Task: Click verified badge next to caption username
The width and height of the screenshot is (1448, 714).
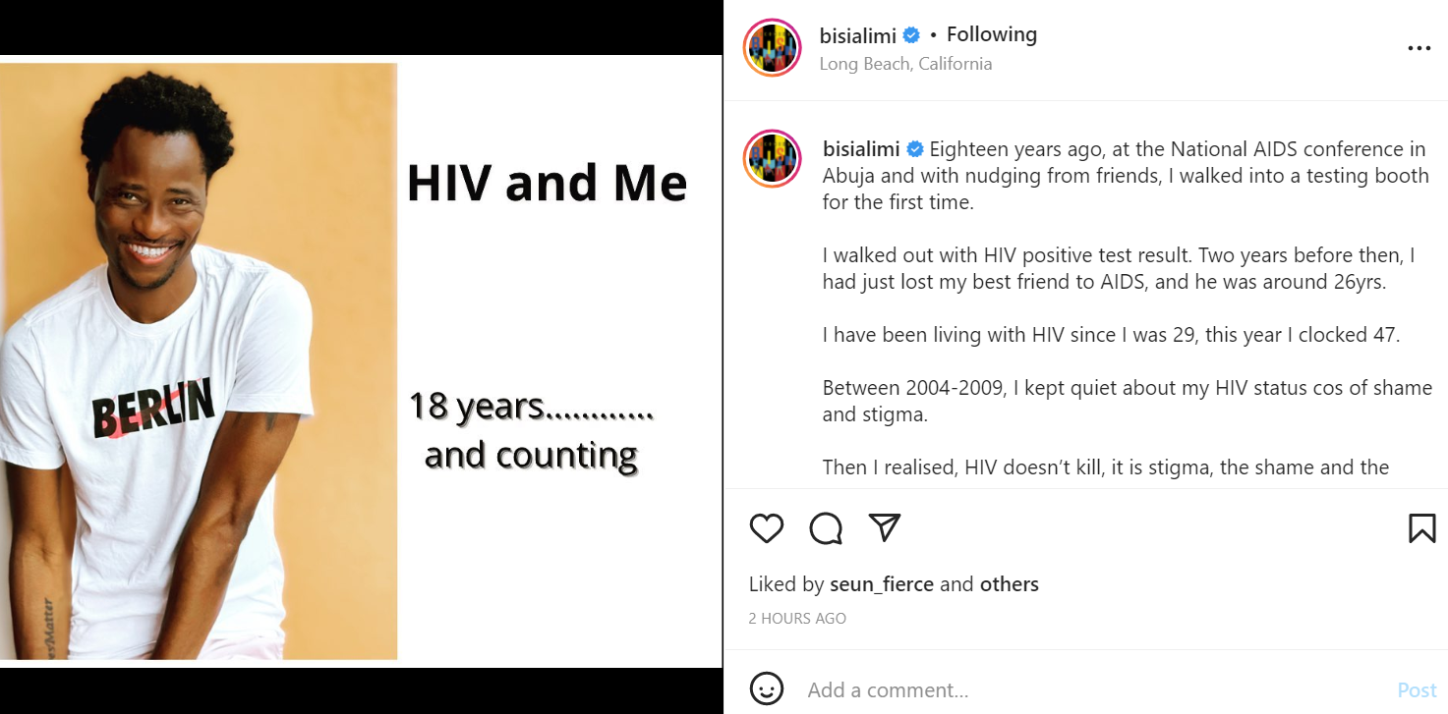Action: [x=914, y=149]
